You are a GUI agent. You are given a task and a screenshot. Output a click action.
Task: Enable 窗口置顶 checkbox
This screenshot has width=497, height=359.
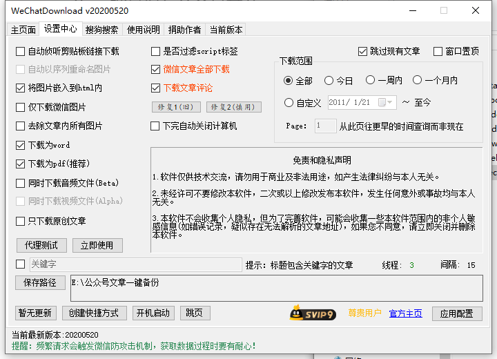[x=438, y=51]
